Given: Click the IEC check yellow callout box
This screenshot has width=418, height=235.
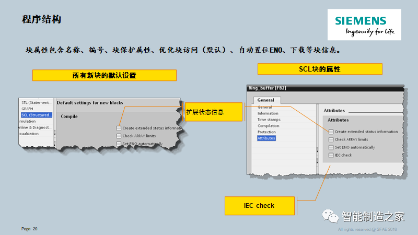Looking at the screenshot, I should [x=259, y=206].
